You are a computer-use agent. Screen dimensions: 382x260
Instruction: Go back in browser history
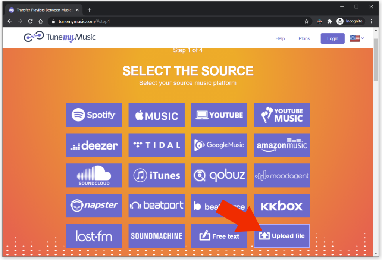[x=10, y=21]
